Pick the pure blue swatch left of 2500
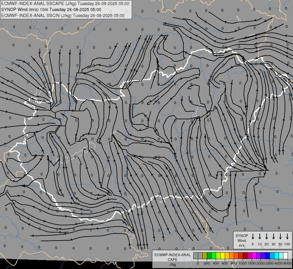293x269 pixels. [x=268, y=256]
